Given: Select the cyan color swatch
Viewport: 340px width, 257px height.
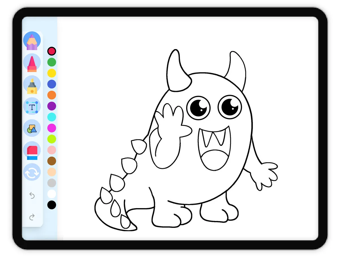Looking at the screenshot, I should pyautogui.click(x=52, y=117).
